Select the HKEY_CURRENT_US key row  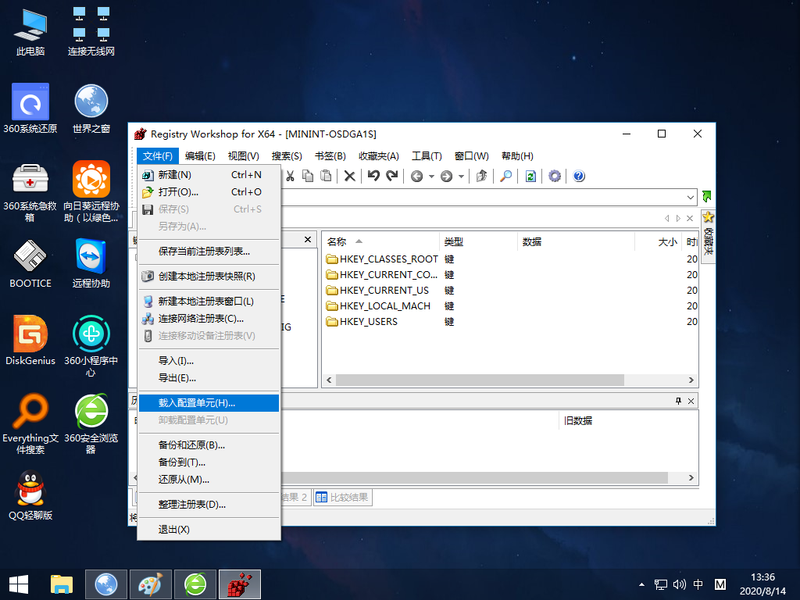(511, 291)
